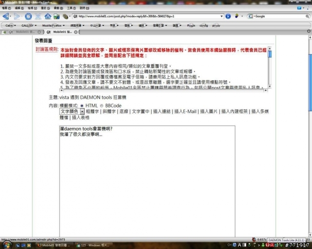
Task: Open the 檔案 (File) menu
Action: coord(6,8)
